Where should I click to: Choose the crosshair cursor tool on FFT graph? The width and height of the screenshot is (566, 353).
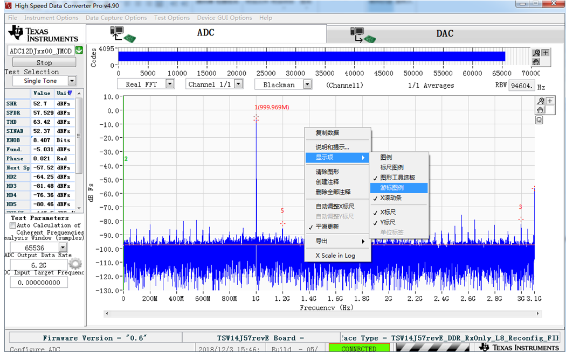(550, 101)
